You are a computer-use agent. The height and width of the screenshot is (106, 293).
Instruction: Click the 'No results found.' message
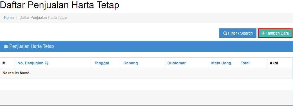tap(16, 73)
